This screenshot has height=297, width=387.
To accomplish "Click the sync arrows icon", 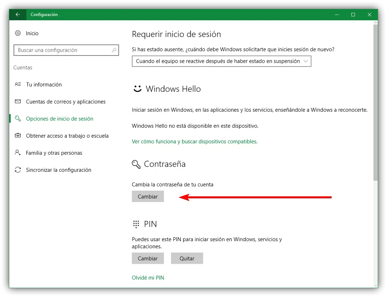I will point(18,170).
